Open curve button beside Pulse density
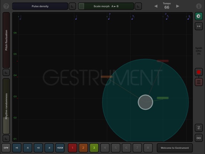205x154 pixels. [x=72, y=6]
